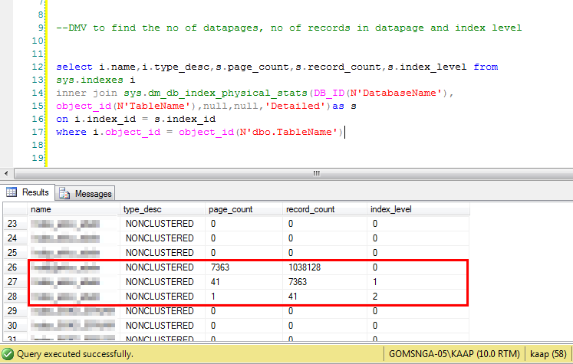Click the type_desc column header
The image size is (573, 364).
[x=163, y=209]
